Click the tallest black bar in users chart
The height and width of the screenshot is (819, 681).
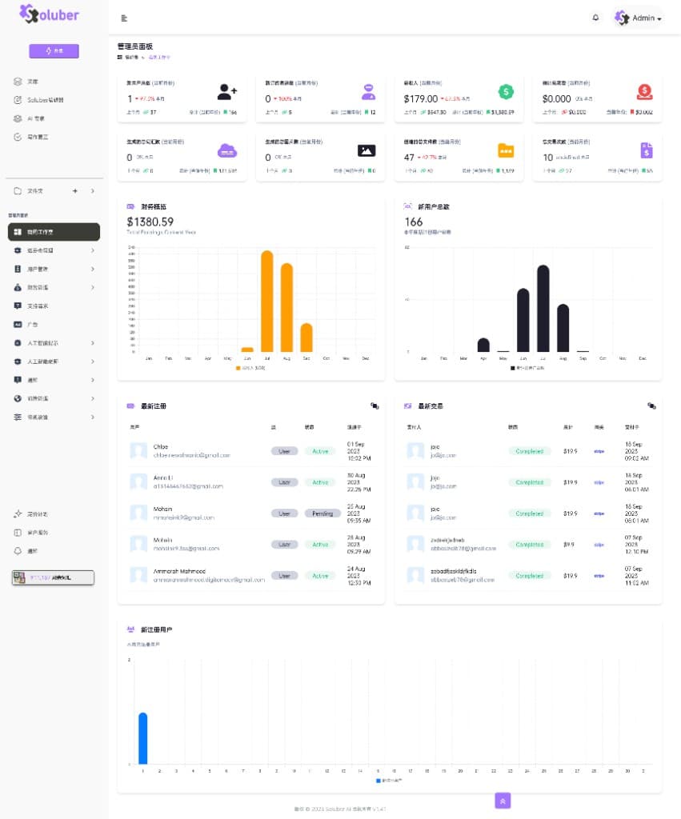point(543,308)
